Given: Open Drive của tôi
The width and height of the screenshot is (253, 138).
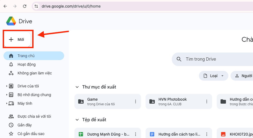Looking at the screenshot, I should (x=28, y=86).
